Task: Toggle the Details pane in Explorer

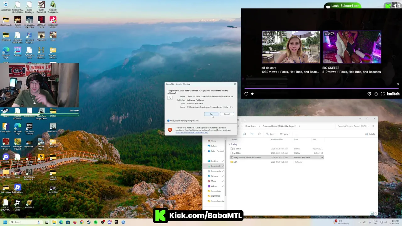Action: point(370,134)
